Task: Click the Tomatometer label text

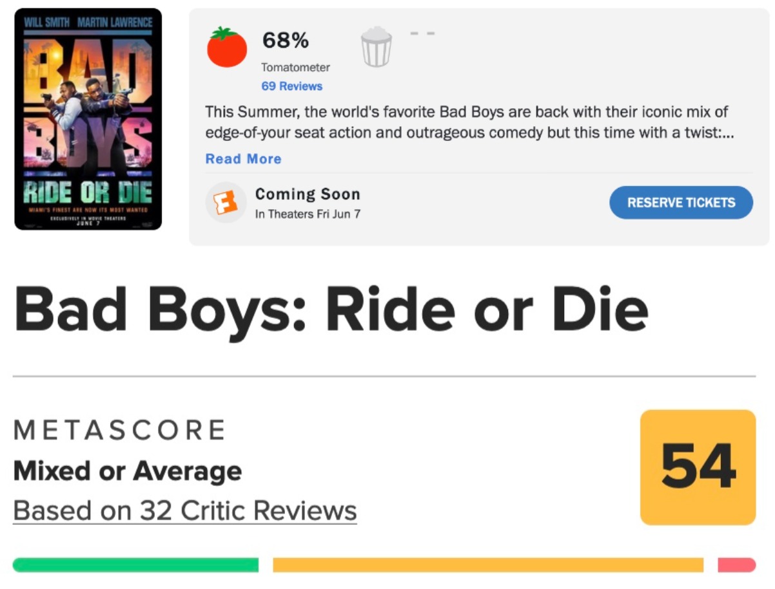Action: coord(295,68)
